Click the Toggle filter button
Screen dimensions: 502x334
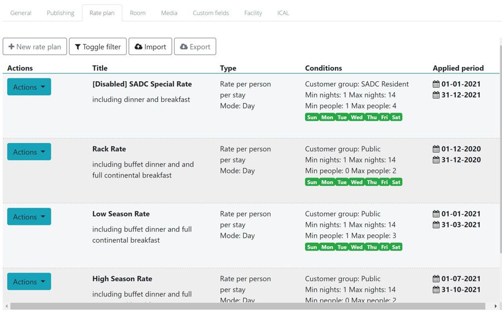tap(98, 47)
